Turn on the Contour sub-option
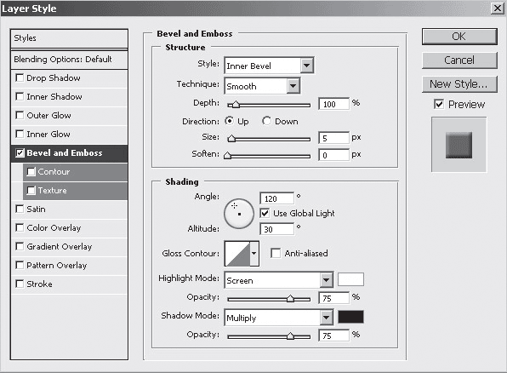The height and width of the screenshot is (373, 507). (x=31, y=172)
